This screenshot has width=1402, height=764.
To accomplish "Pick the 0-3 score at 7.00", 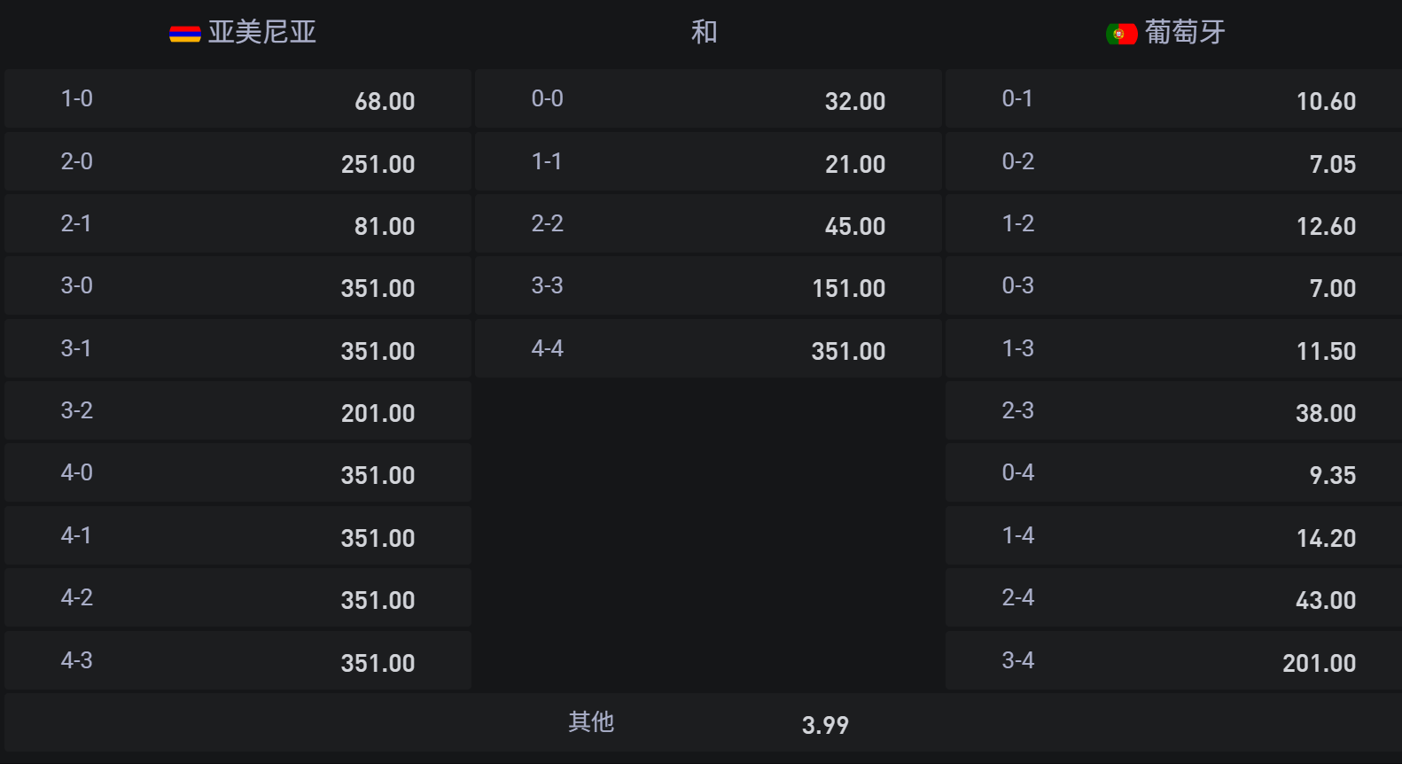I will [x=1173, y=286].
